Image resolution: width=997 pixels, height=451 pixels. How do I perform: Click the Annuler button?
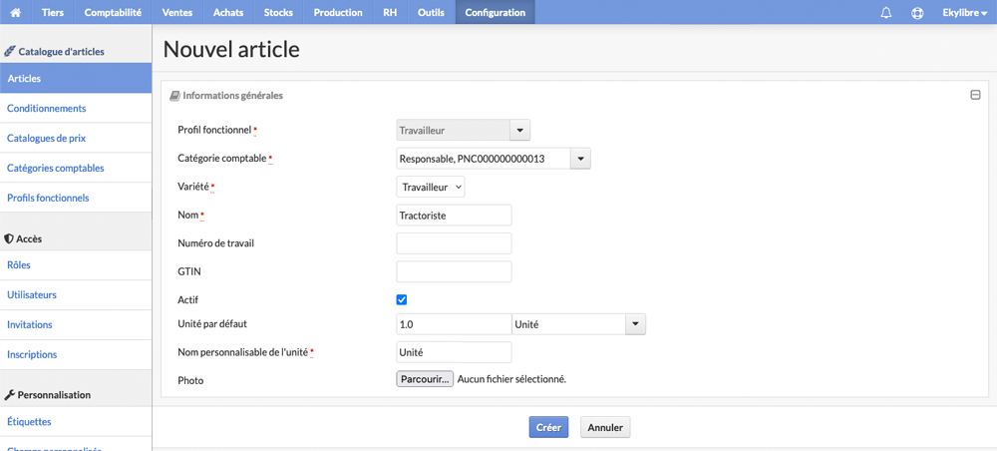point(605,427)
